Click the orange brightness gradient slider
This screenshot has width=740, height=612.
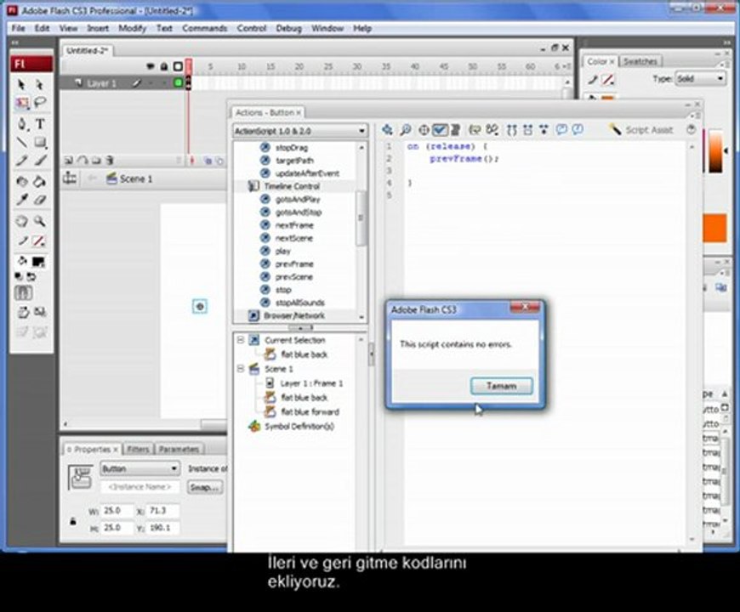pos(715,151)
